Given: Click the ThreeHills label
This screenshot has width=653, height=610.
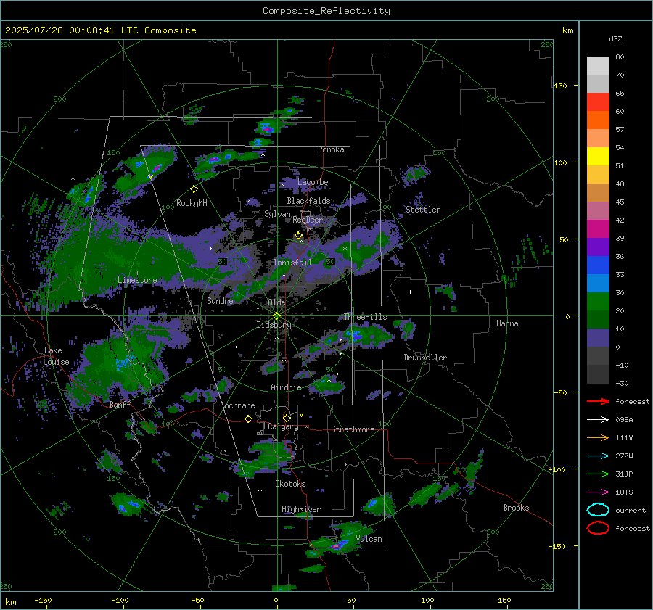Looking at the screenshot, I should click(x=365, y=317).
